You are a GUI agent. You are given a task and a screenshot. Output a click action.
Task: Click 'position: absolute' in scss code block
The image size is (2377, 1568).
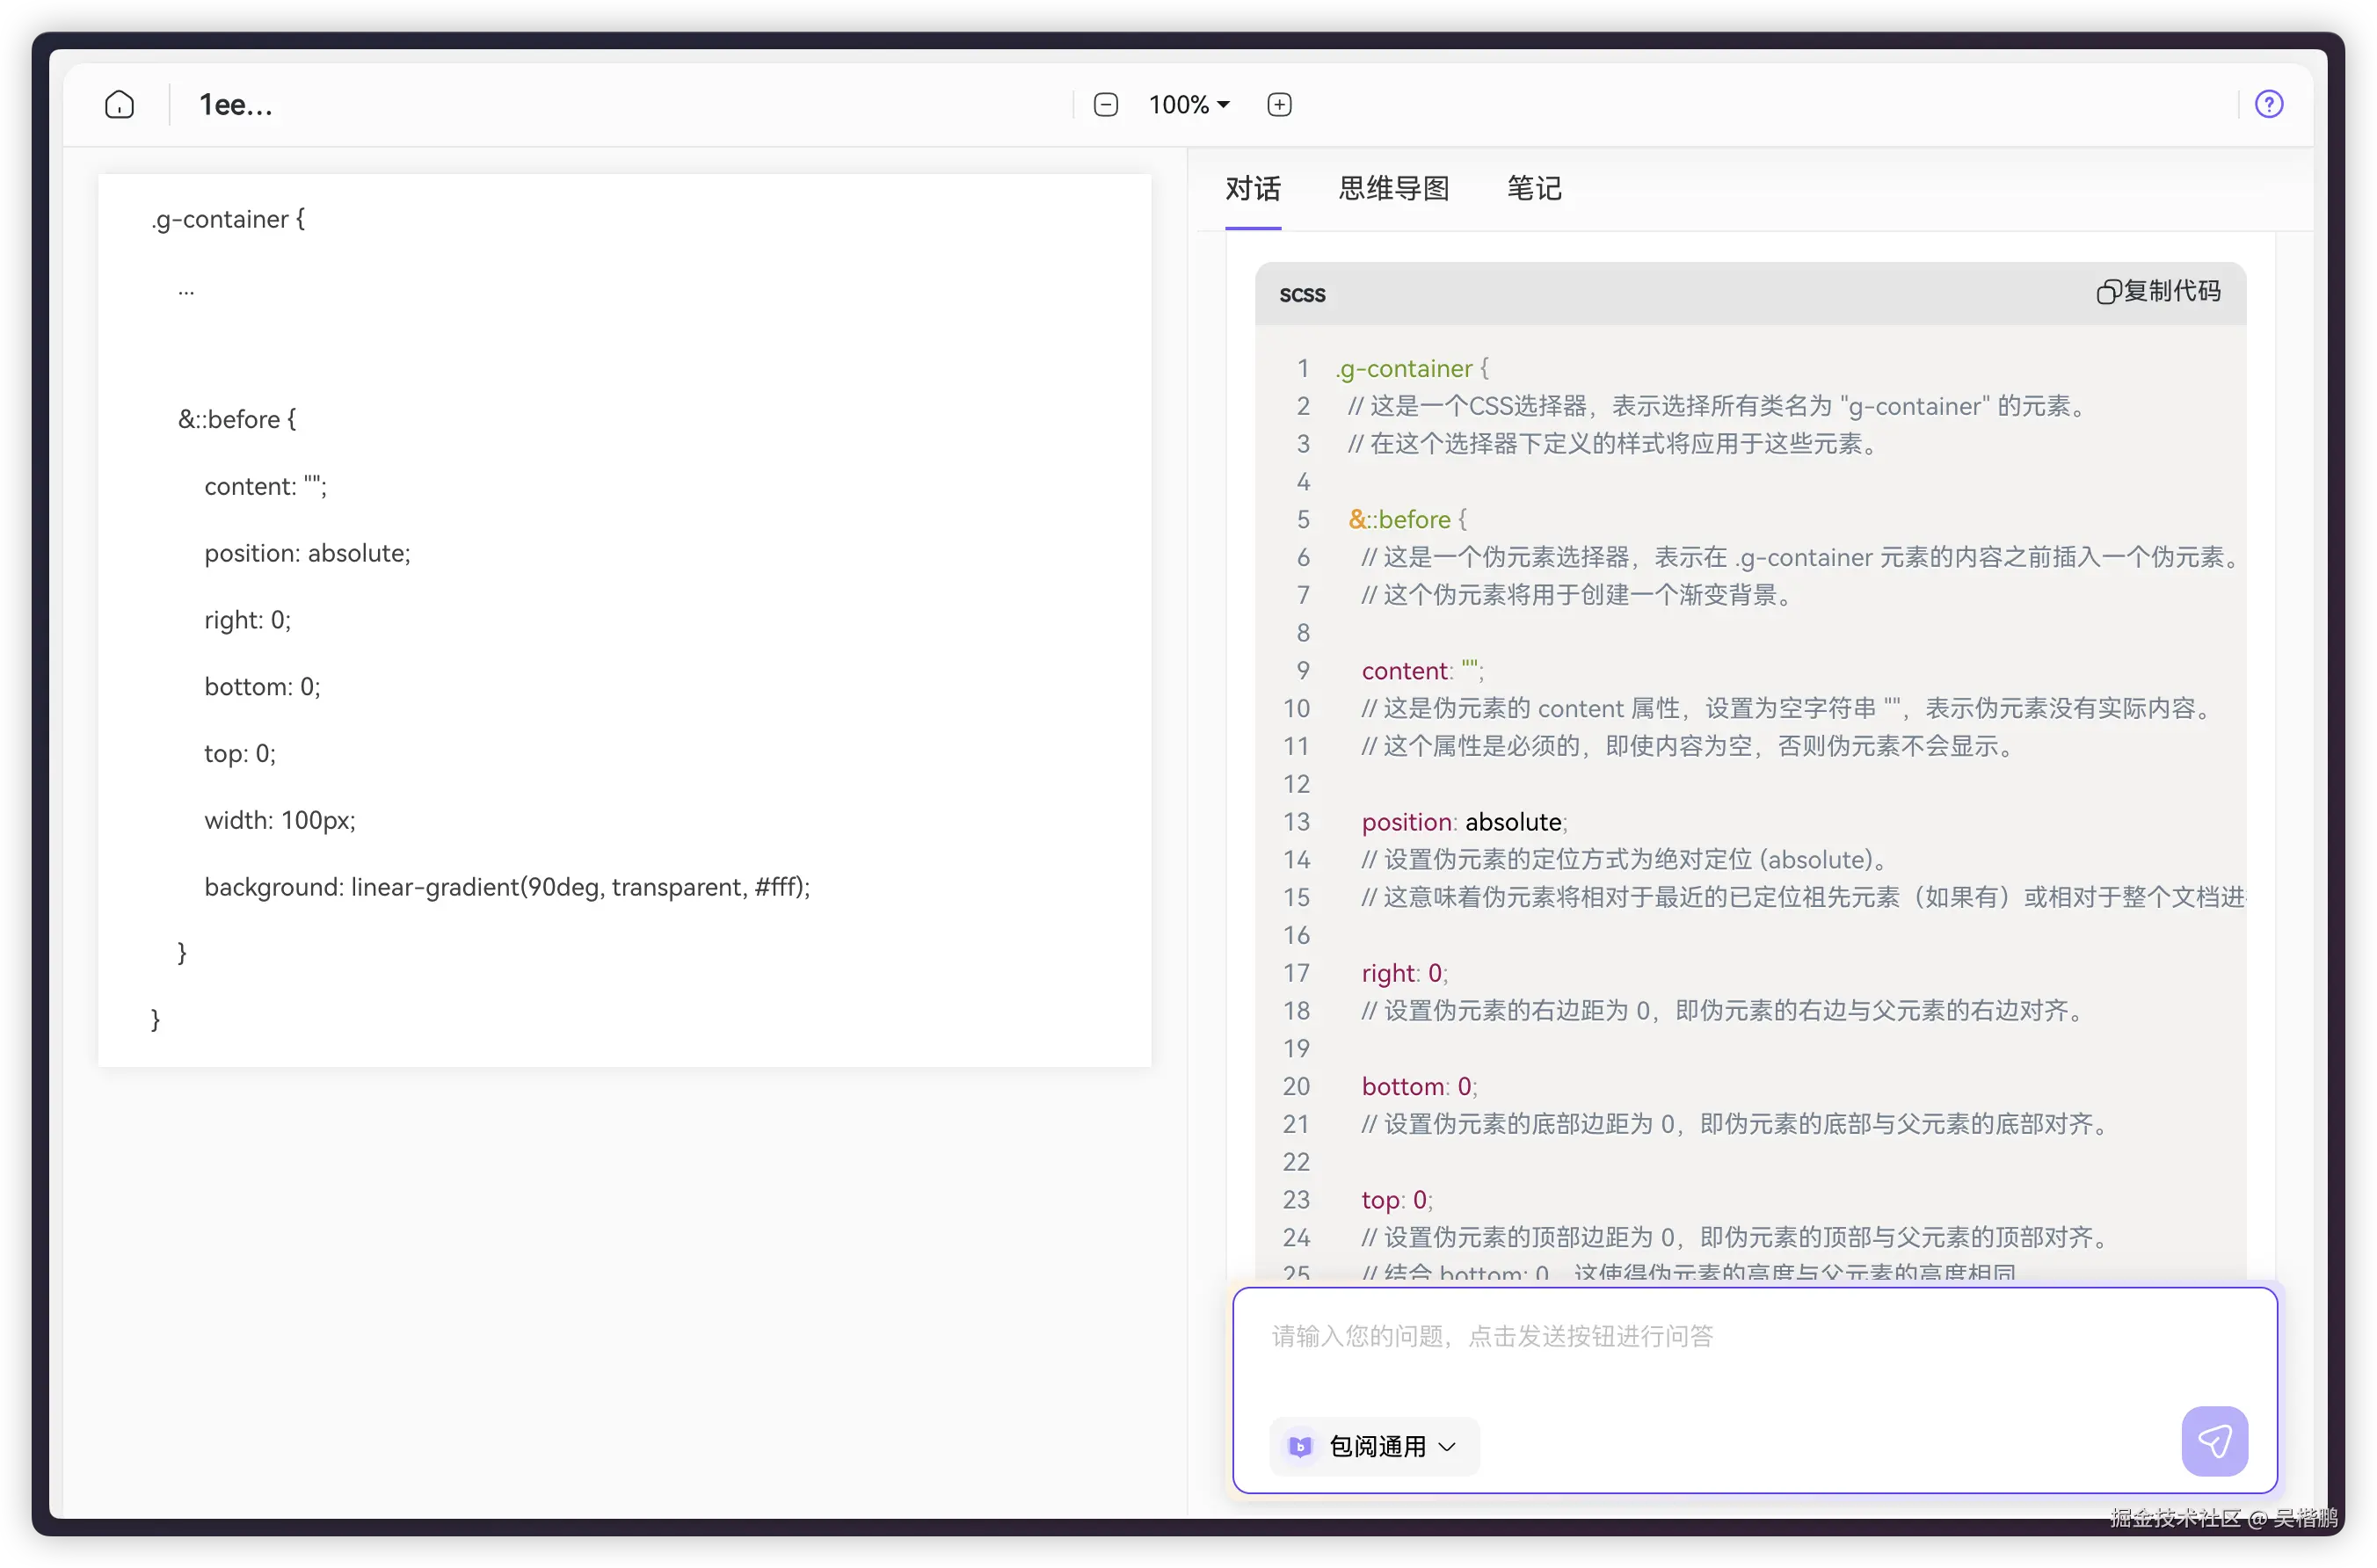click(x=1463, y=822)
